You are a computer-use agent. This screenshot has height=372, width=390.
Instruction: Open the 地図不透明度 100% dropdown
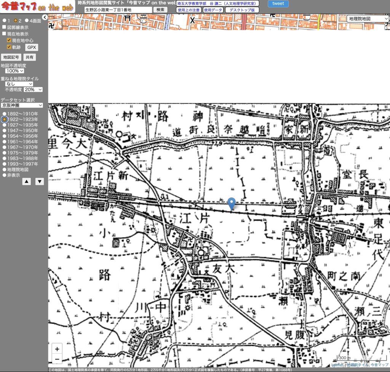point(15,71)
